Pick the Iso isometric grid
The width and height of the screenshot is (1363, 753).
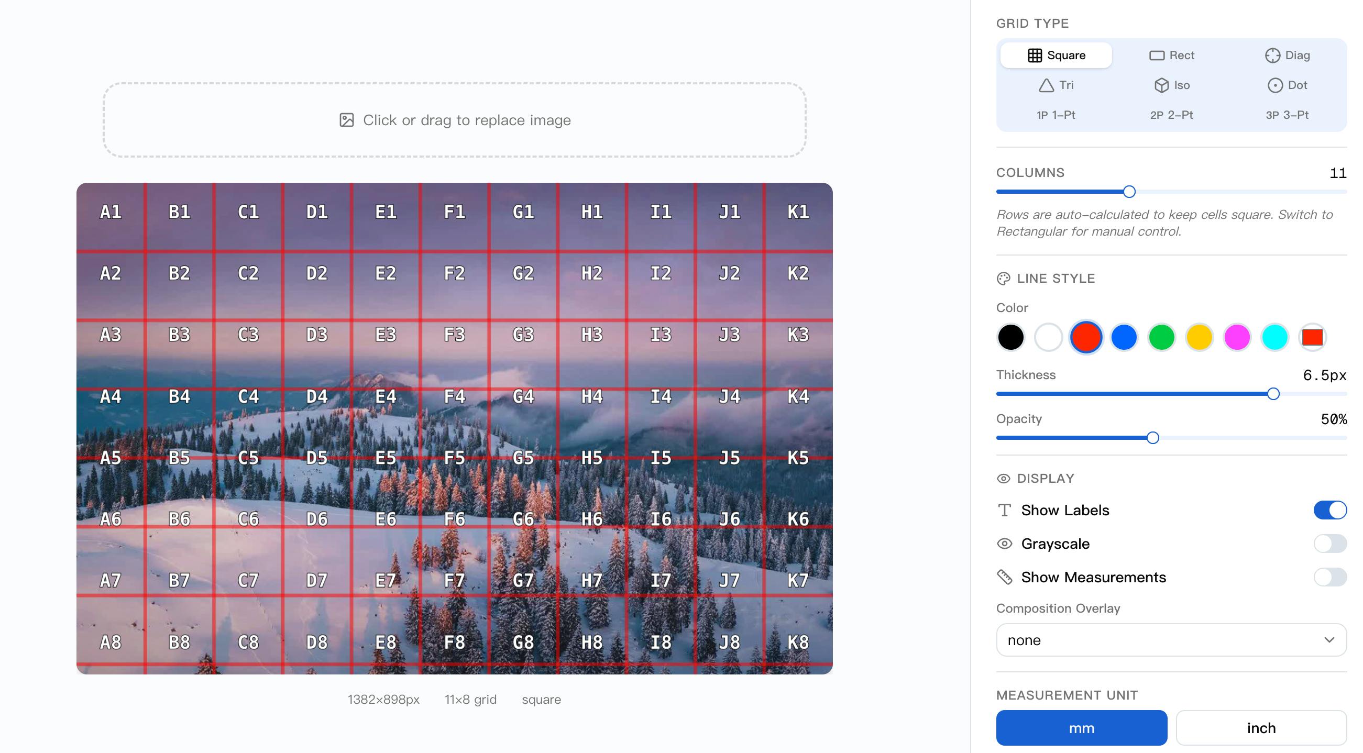1171,85
